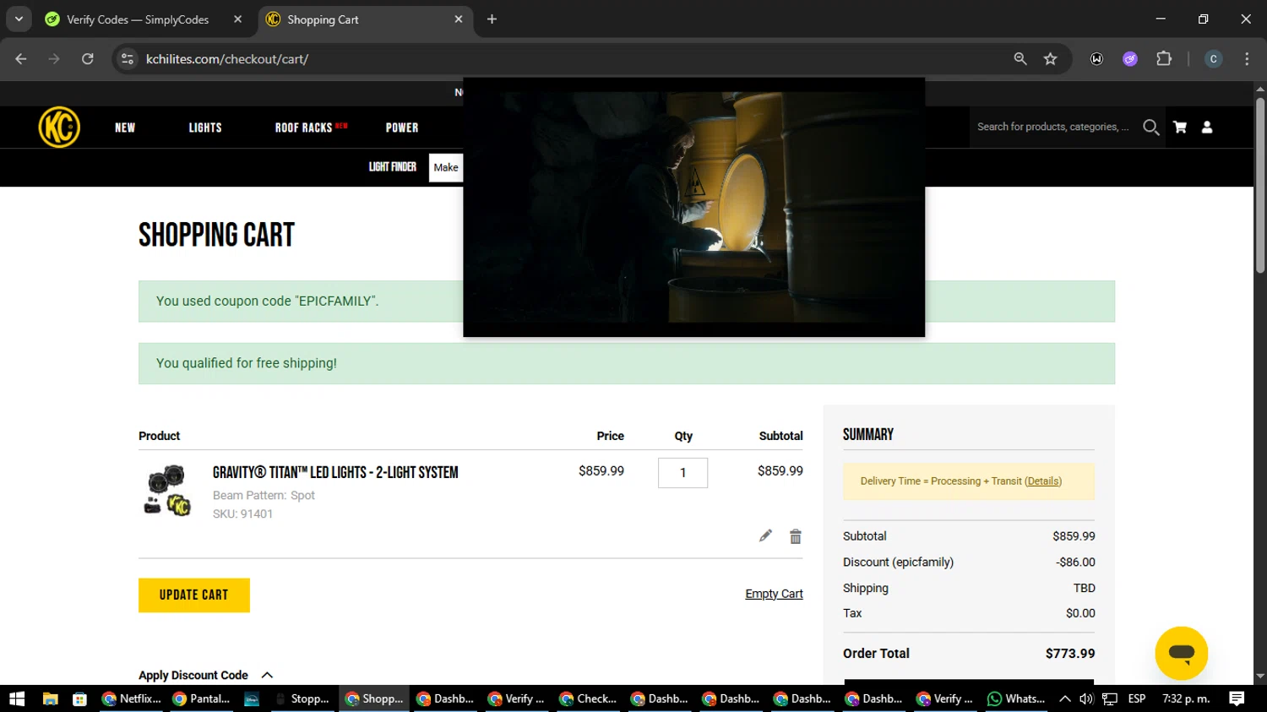Image resolution: width=1267 pixels, height=712 pixels.
Task: Open the NEW menu
Action: coord(125,128)
